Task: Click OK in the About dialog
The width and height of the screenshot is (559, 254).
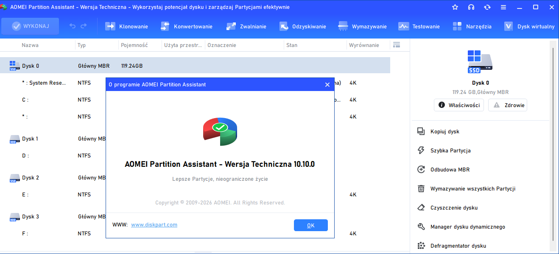Action: tap(311, 225)
